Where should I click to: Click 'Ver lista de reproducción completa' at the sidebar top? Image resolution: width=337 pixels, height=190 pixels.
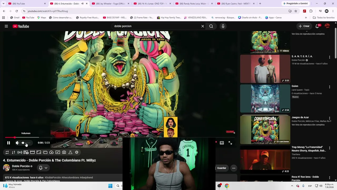[308, 34]
